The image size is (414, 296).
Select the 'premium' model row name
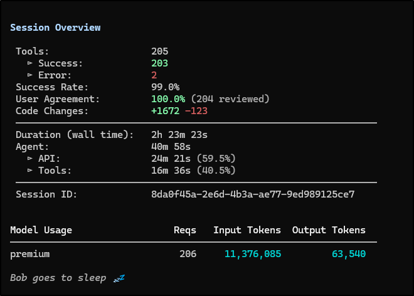coord(30,254)
